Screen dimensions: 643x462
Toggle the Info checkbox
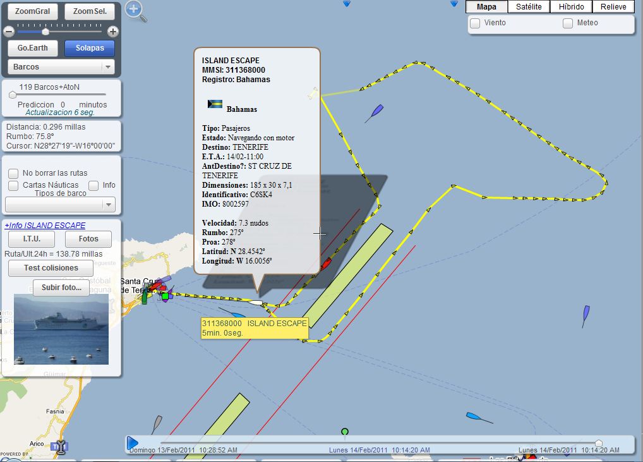(93, 185)
